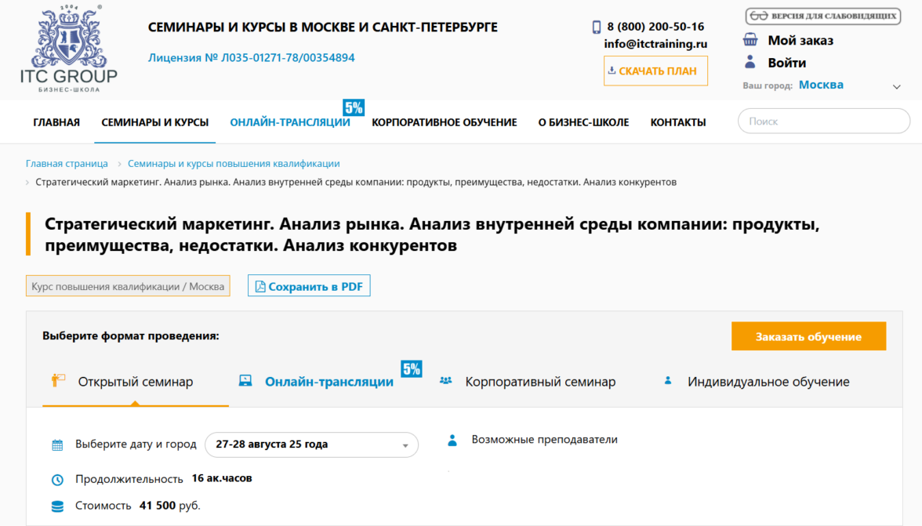Viewport: 922px width, 526px height.
Task: Click the person icon of Индивидуальное обучение
Action: (x=668, y=381)
